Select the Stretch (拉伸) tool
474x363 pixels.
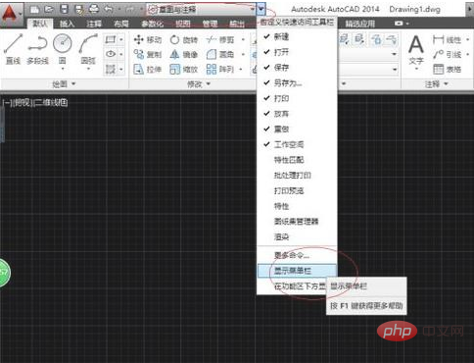pyautogui.click(x=148, y=69)
